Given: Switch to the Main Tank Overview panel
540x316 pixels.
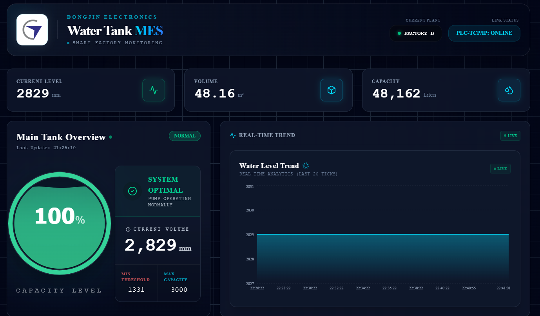Looking at the screenshot, I should coord(62,137).
